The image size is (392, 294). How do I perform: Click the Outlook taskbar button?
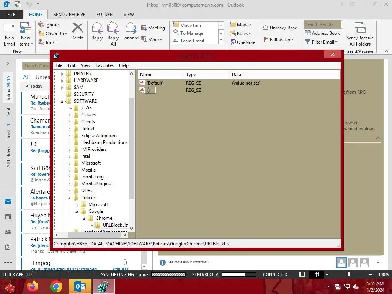(x=80, y=286)
